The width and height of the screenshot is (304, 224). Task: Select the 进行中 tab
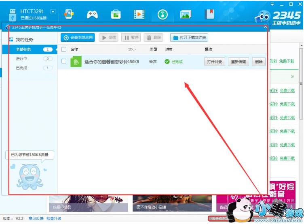[x=30, y=58]
